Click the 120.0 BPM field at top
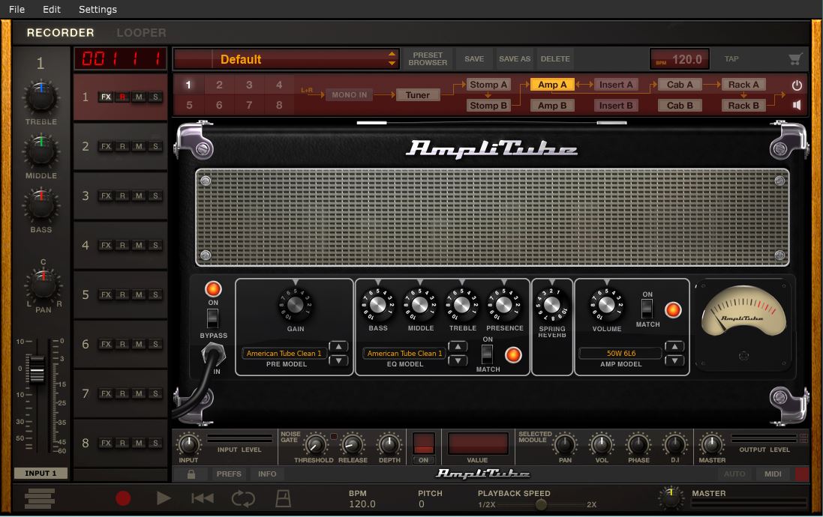Viewport: 823px width, 517px height. tap(680, 59)
